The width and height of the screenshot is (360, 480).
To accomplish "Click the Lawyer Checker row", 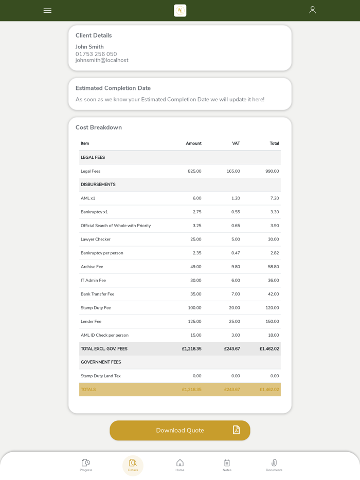I will pyautogui.click(x=180, y=239).
